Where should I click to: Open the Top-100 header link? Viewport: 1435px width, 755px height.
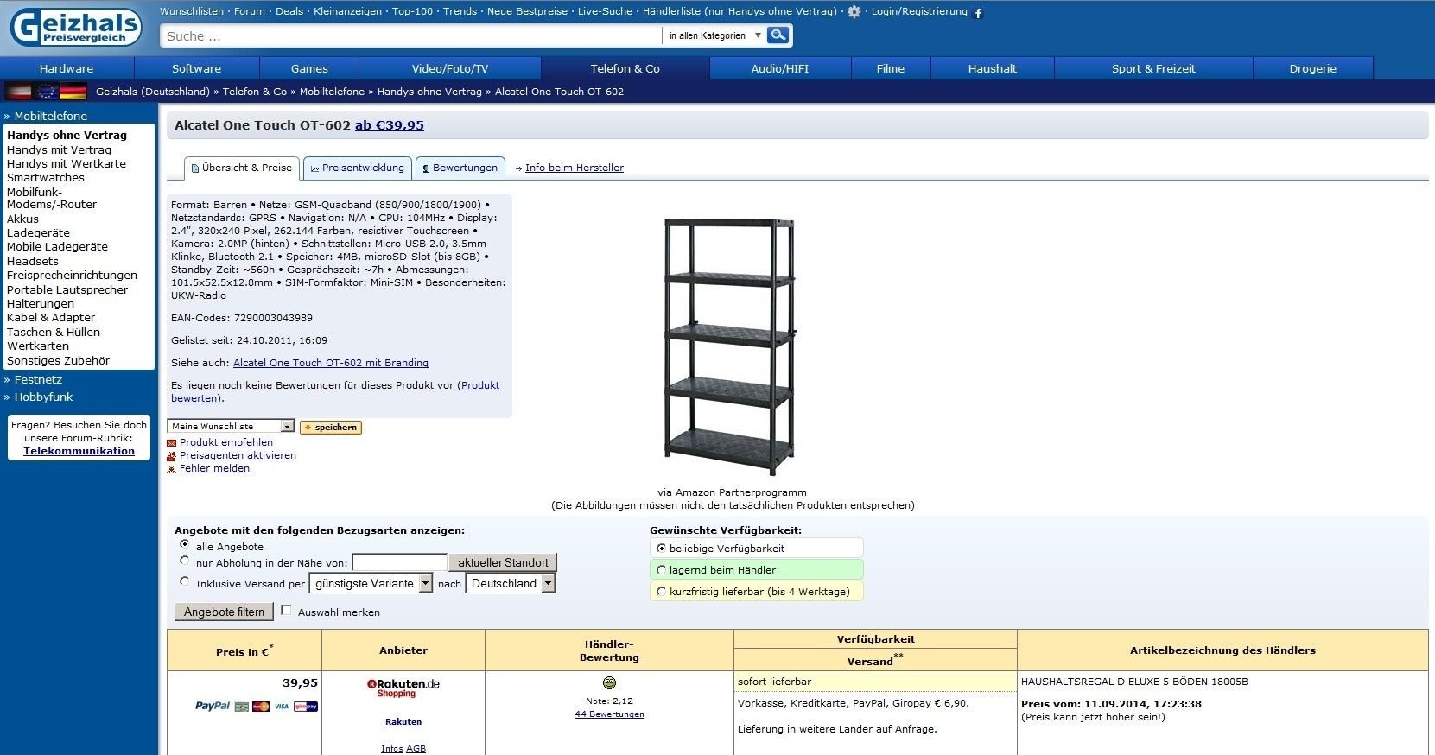tap(413, 11)
